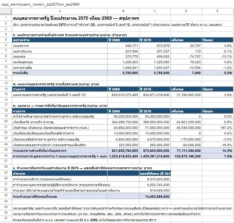Click cell with value '4,052,745,400'

(155, 185)
